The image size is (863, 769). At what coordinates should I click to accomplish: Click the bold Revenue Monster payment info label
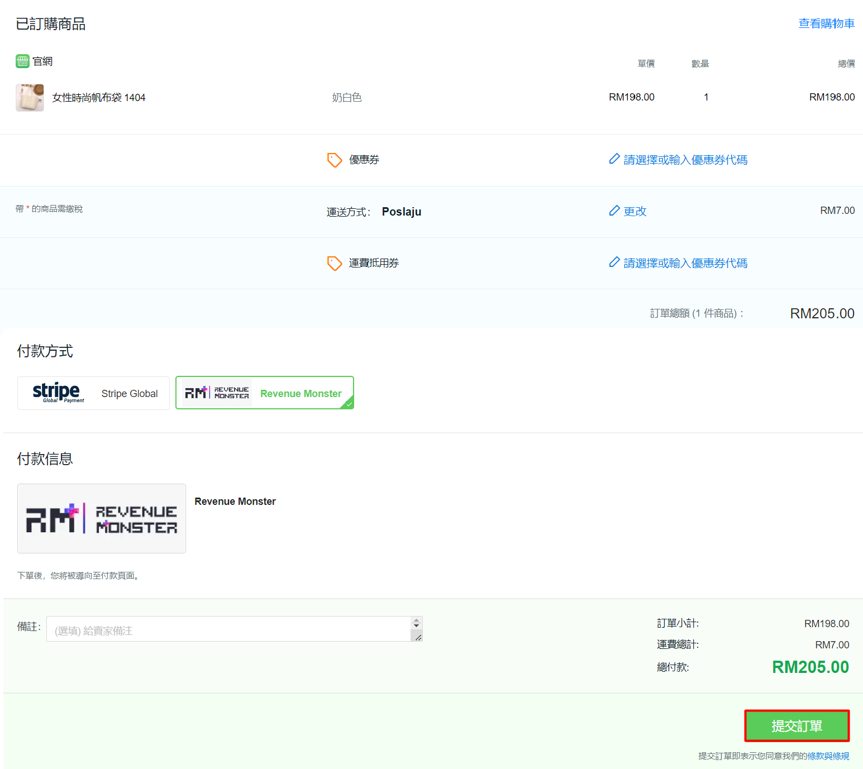(x=235, y=501)
